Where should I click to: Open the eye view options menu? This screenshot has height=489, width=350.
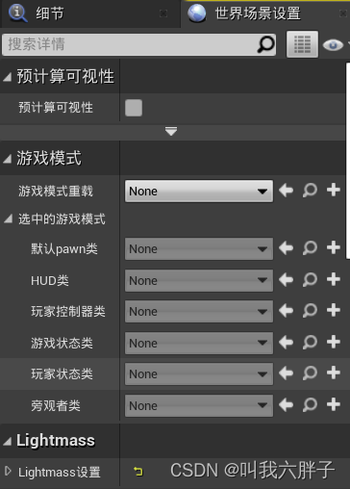tap(335, 44)
